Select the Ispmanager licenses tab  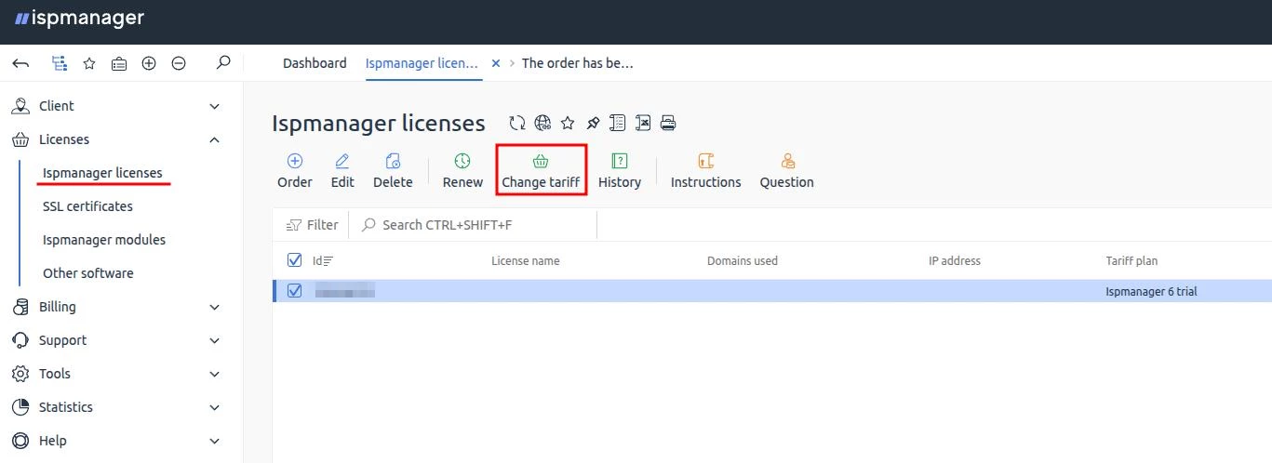[422, 63]
